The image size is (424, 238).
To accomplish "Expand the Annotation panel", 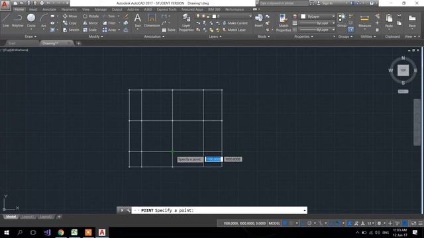I will (x=154, y=36).
